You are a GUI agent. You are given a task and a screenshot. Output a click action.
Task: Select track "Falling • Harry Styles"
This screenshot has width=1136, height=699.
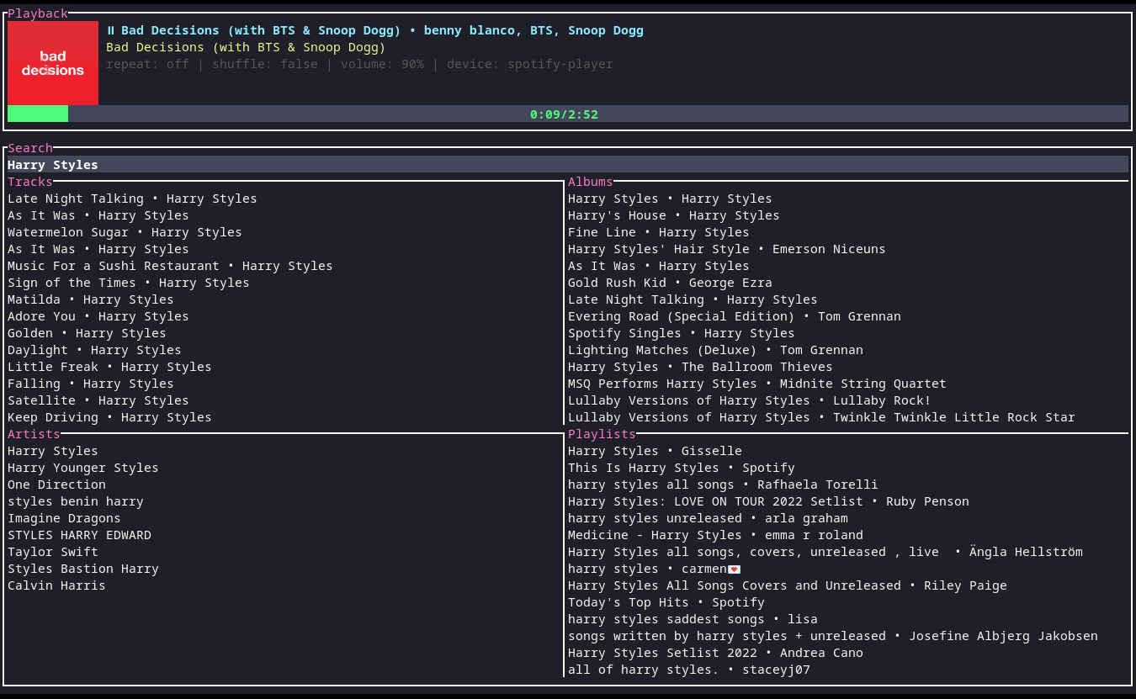pyautogui.click(x=91, y=384)
